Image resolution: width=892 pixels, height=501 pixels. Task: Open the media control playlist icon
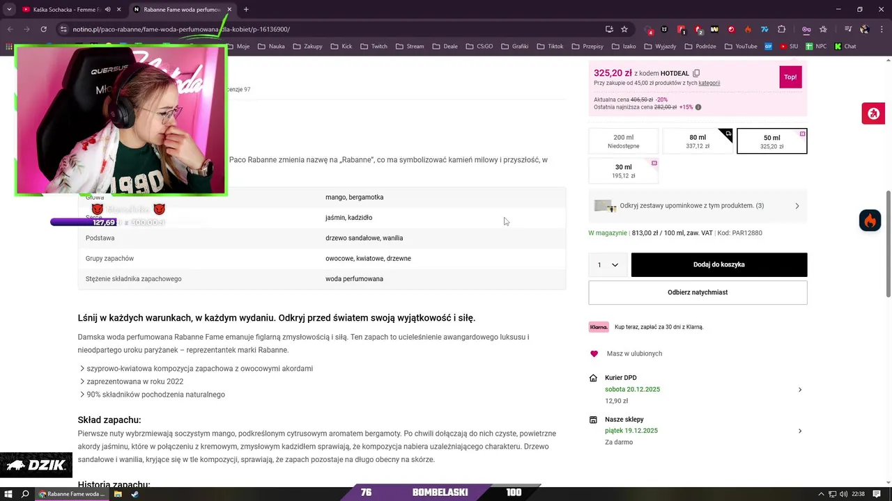point(848,29)
